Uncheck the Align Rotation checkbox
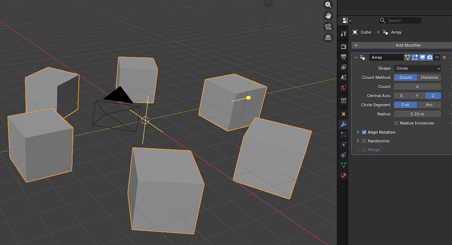Screen dimensions: 452x245 (x=364, y=132)
